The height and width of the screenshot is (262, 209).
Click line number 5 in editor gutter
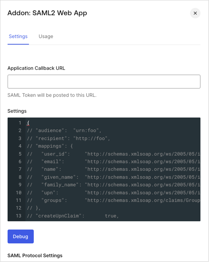20,154
